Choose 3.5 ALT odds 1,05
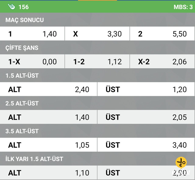This screenshot has width=195, height=180. pyautogui.click(x=48, y=145)
